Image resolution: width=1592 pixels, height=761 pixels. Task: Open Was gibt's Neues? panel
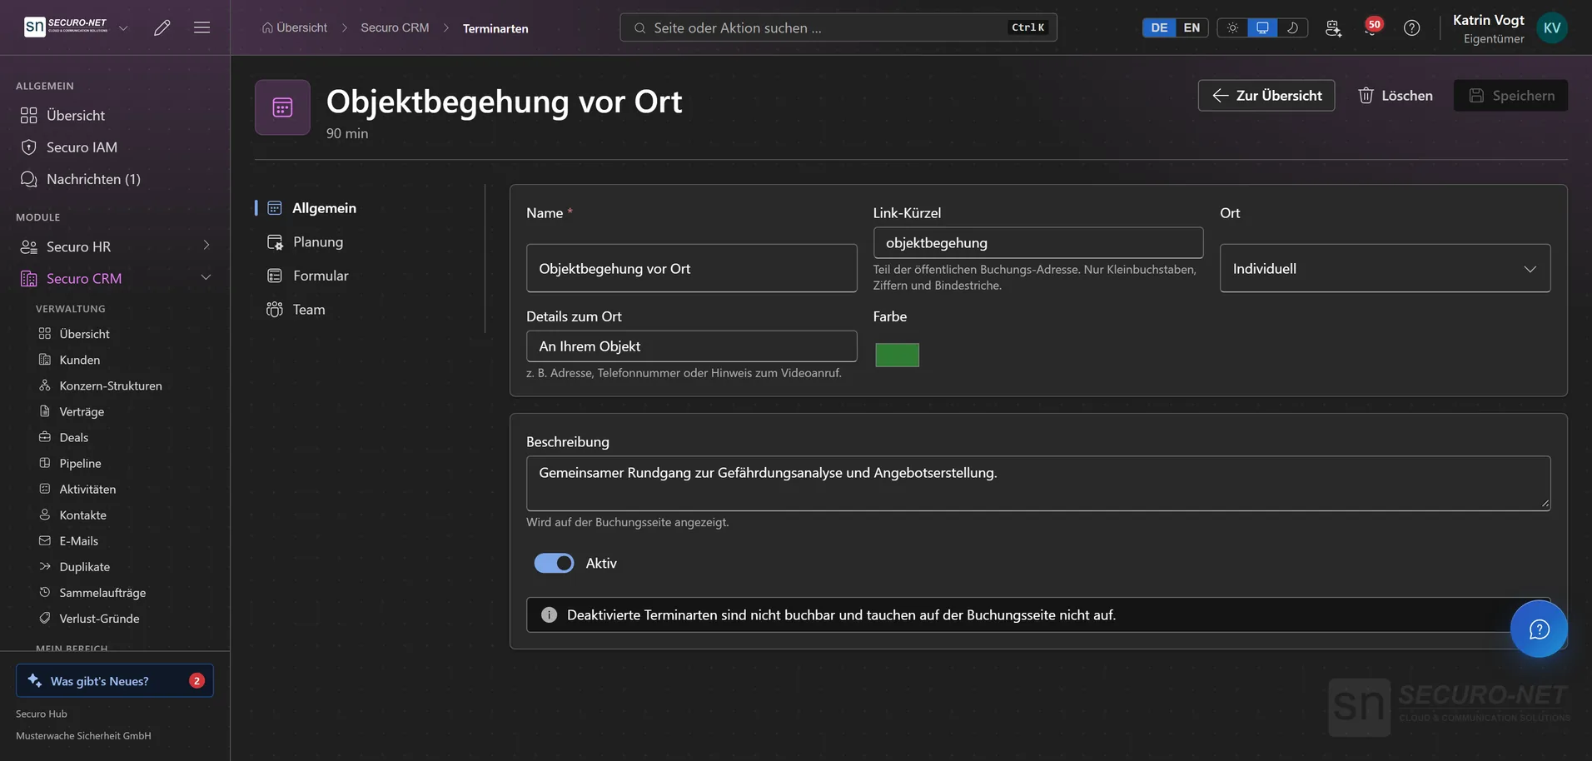tap(115, 680)
